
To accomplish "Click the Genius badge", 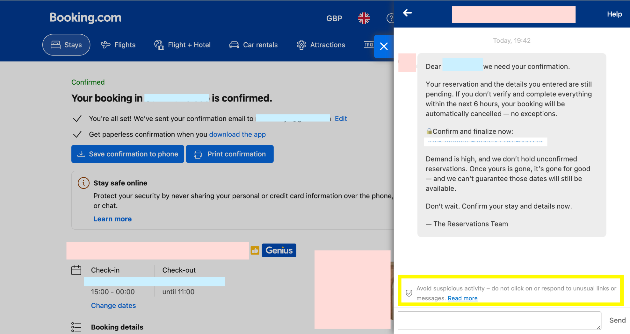I will pyautogui.click(x=279, y=250).
